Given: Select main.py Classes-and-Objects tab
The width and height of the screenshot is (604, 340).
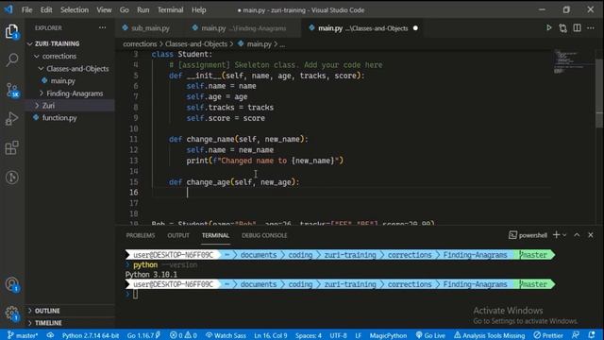Looking at the screenshot, I should 362,28.
